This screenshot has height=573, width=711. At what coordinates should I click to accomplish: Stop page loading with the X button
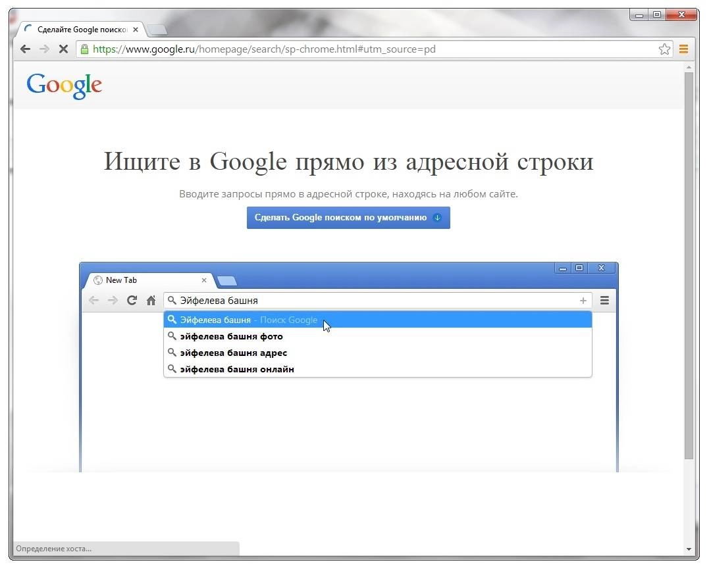[x=63, y=49]
